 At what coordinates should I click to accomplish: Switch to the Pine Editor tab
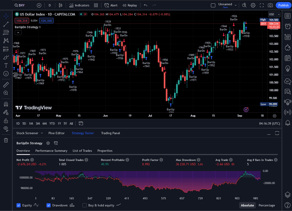coord(57,133)
